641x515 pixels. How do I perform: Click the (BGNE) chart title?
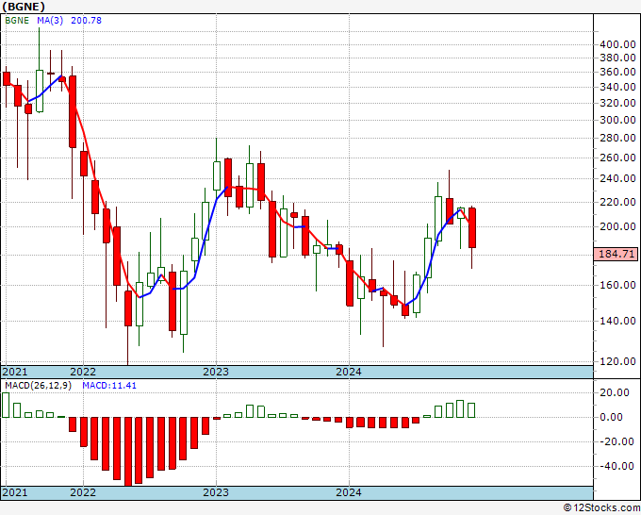(24, 7)
